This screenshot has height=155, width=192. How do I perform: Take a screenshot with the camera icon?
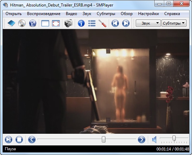(69, 23)
